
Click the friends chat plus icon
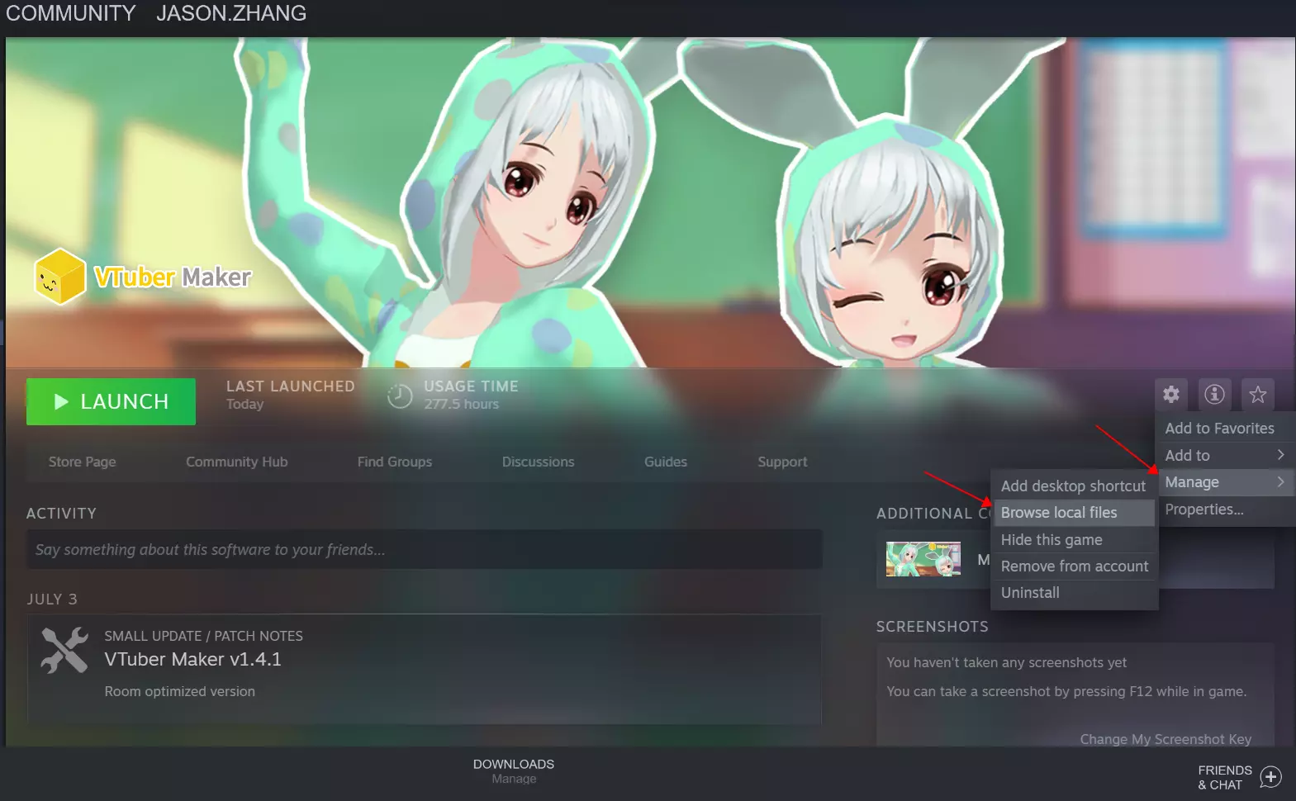1271,777
